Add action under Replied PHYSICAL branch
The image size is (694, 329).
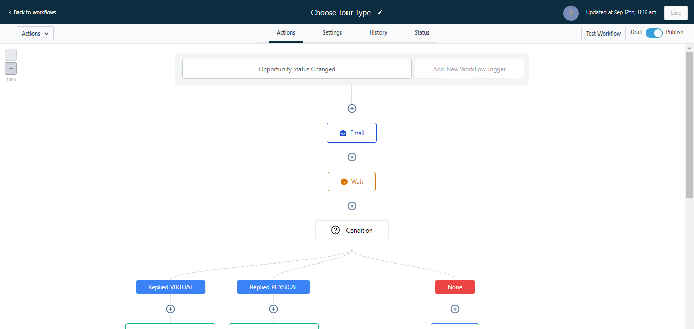coord(273,309)
